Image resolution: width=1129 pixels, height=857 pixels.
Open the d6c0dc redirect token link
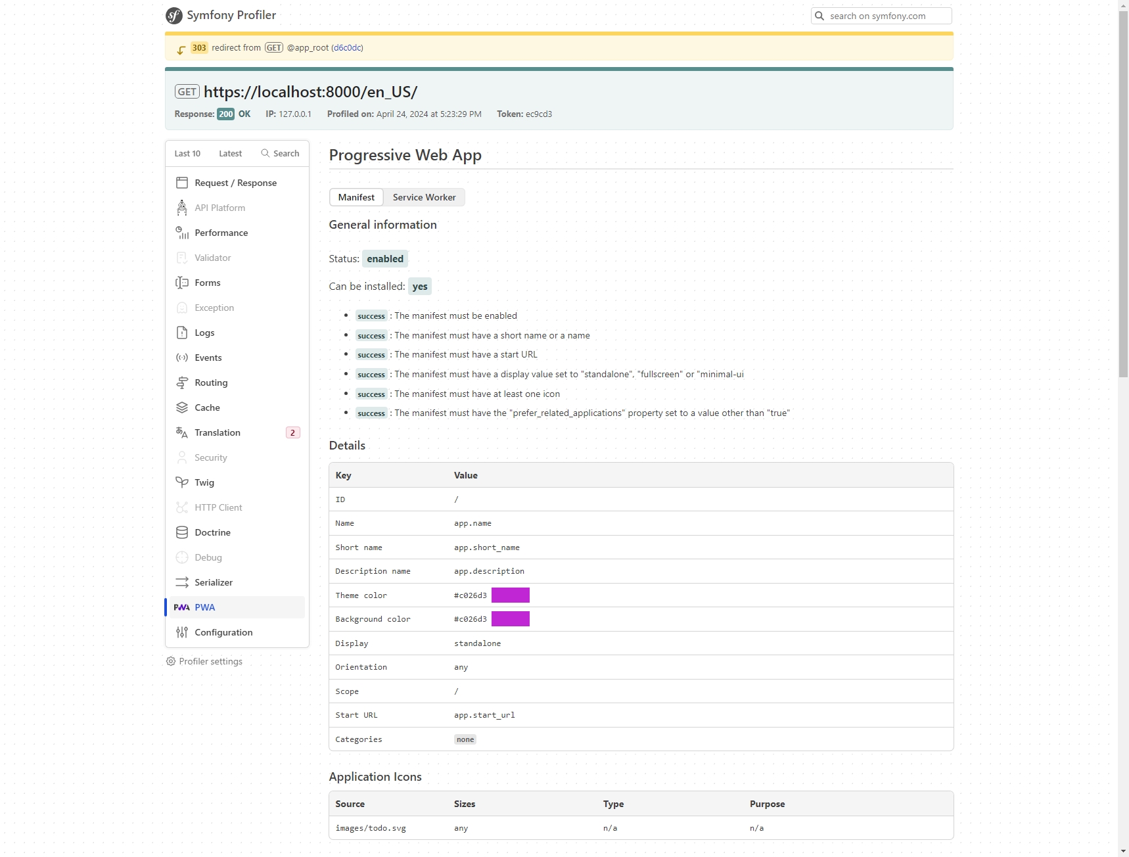348,48
